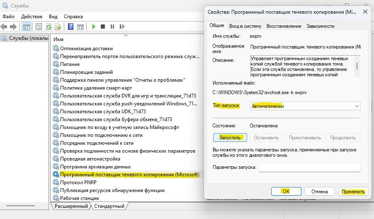Open the Справка menu

click(73, 17)
